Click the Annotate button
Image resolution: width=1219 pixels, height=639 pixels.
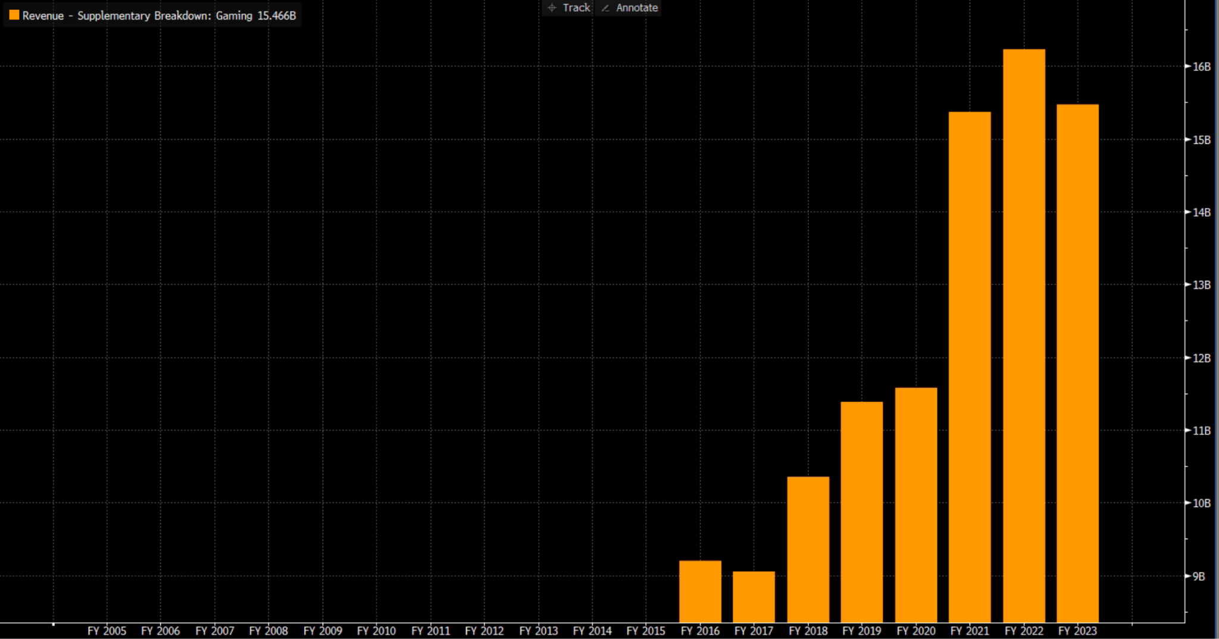click(x=629, y=8)
